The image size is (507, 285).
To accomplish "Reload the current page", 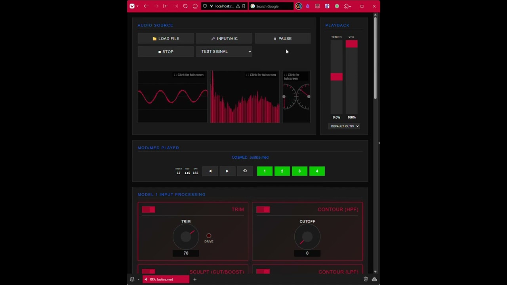I will tap(185, 6).
